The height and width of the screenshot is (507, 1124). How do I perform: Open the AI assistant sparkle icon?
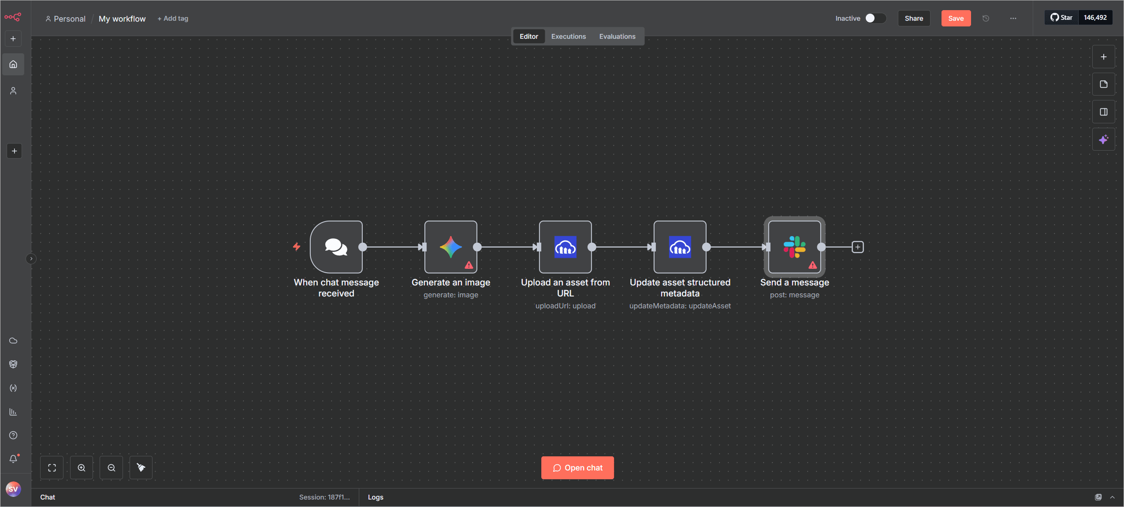point(1103,139)
